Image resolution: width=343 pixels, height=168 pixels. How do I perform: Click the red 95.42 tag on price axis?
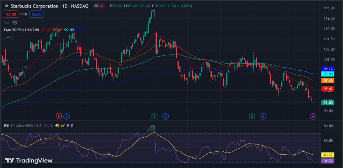tap(328, 89)
